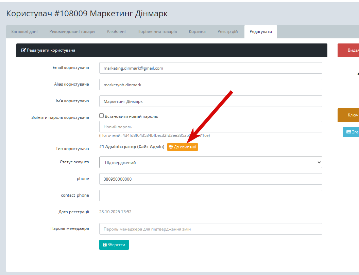Click floppy disk icon on Зберегти
The image size is (359, 275).
[x=105, y=245]
